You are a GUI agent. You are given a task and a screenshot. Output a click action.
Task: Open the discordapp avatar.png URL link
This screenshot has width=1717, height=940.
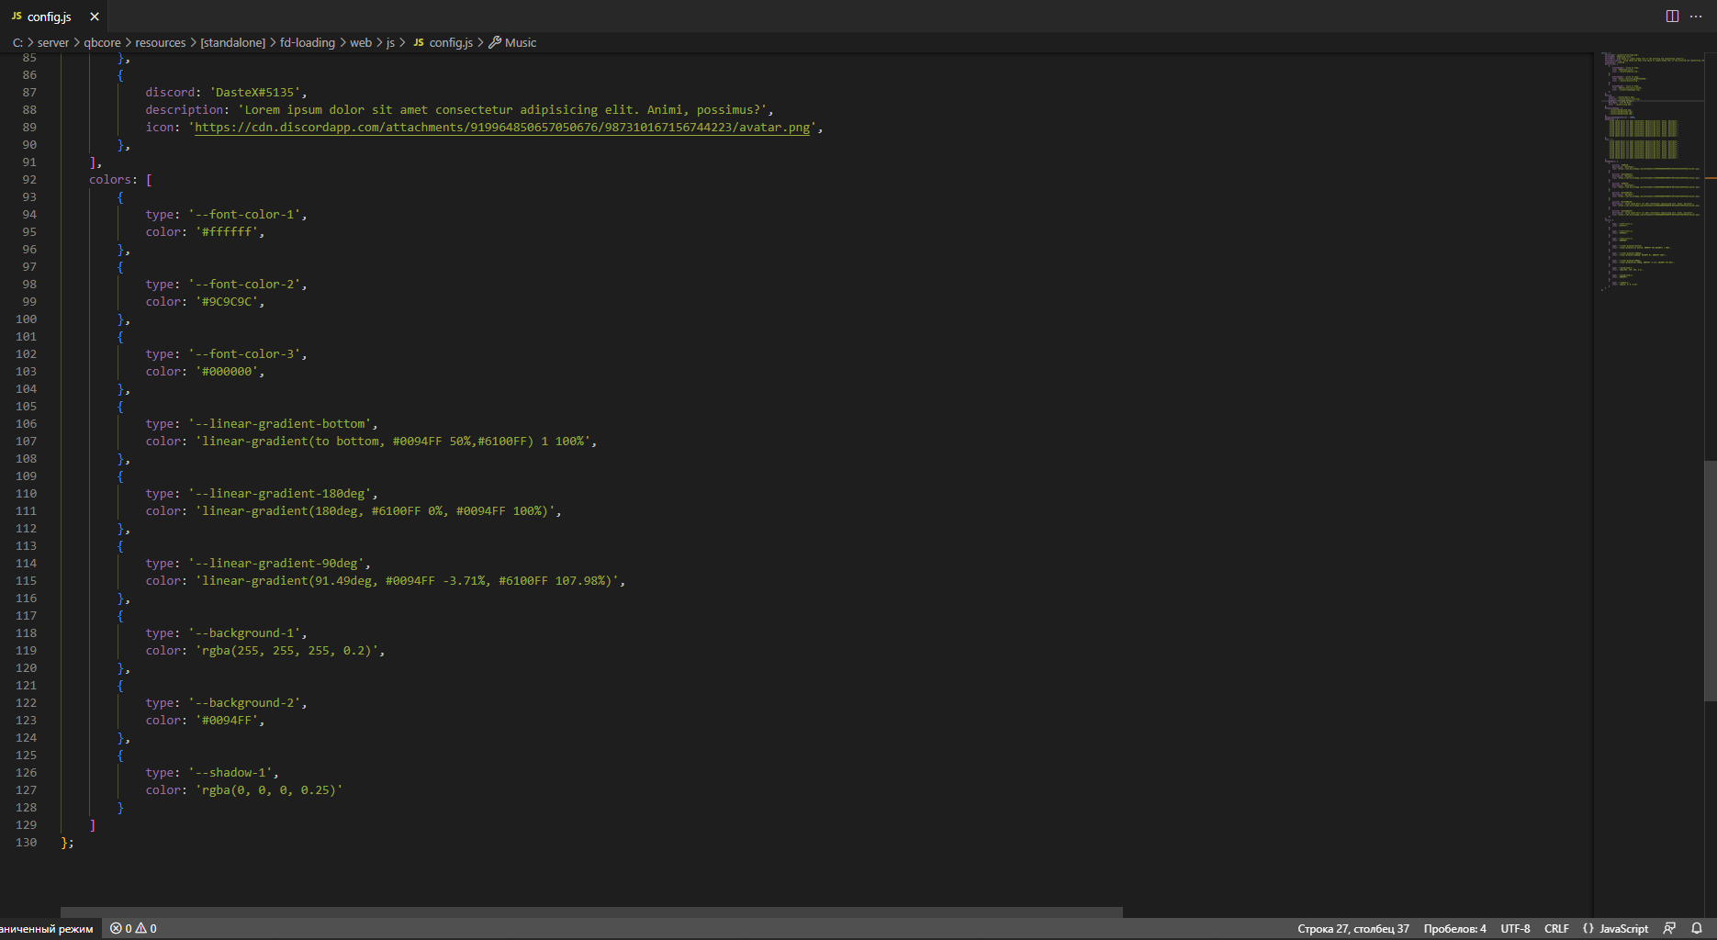click(502, 128)
